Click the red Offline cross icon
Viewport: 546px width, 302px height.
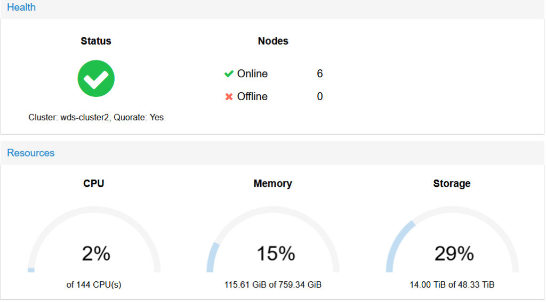229,97
